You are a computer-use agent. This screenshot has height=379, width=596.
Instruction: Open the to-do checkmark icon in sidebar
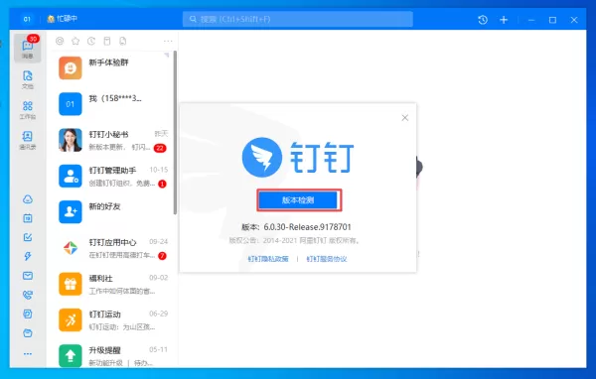tap(28, 237)
